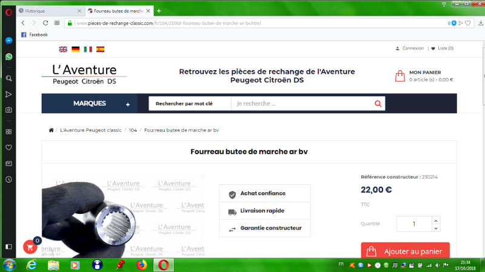Open ad blocker shield icon in address bar
Viewport: 485px width, 272px height.
(x=453, y=23)
